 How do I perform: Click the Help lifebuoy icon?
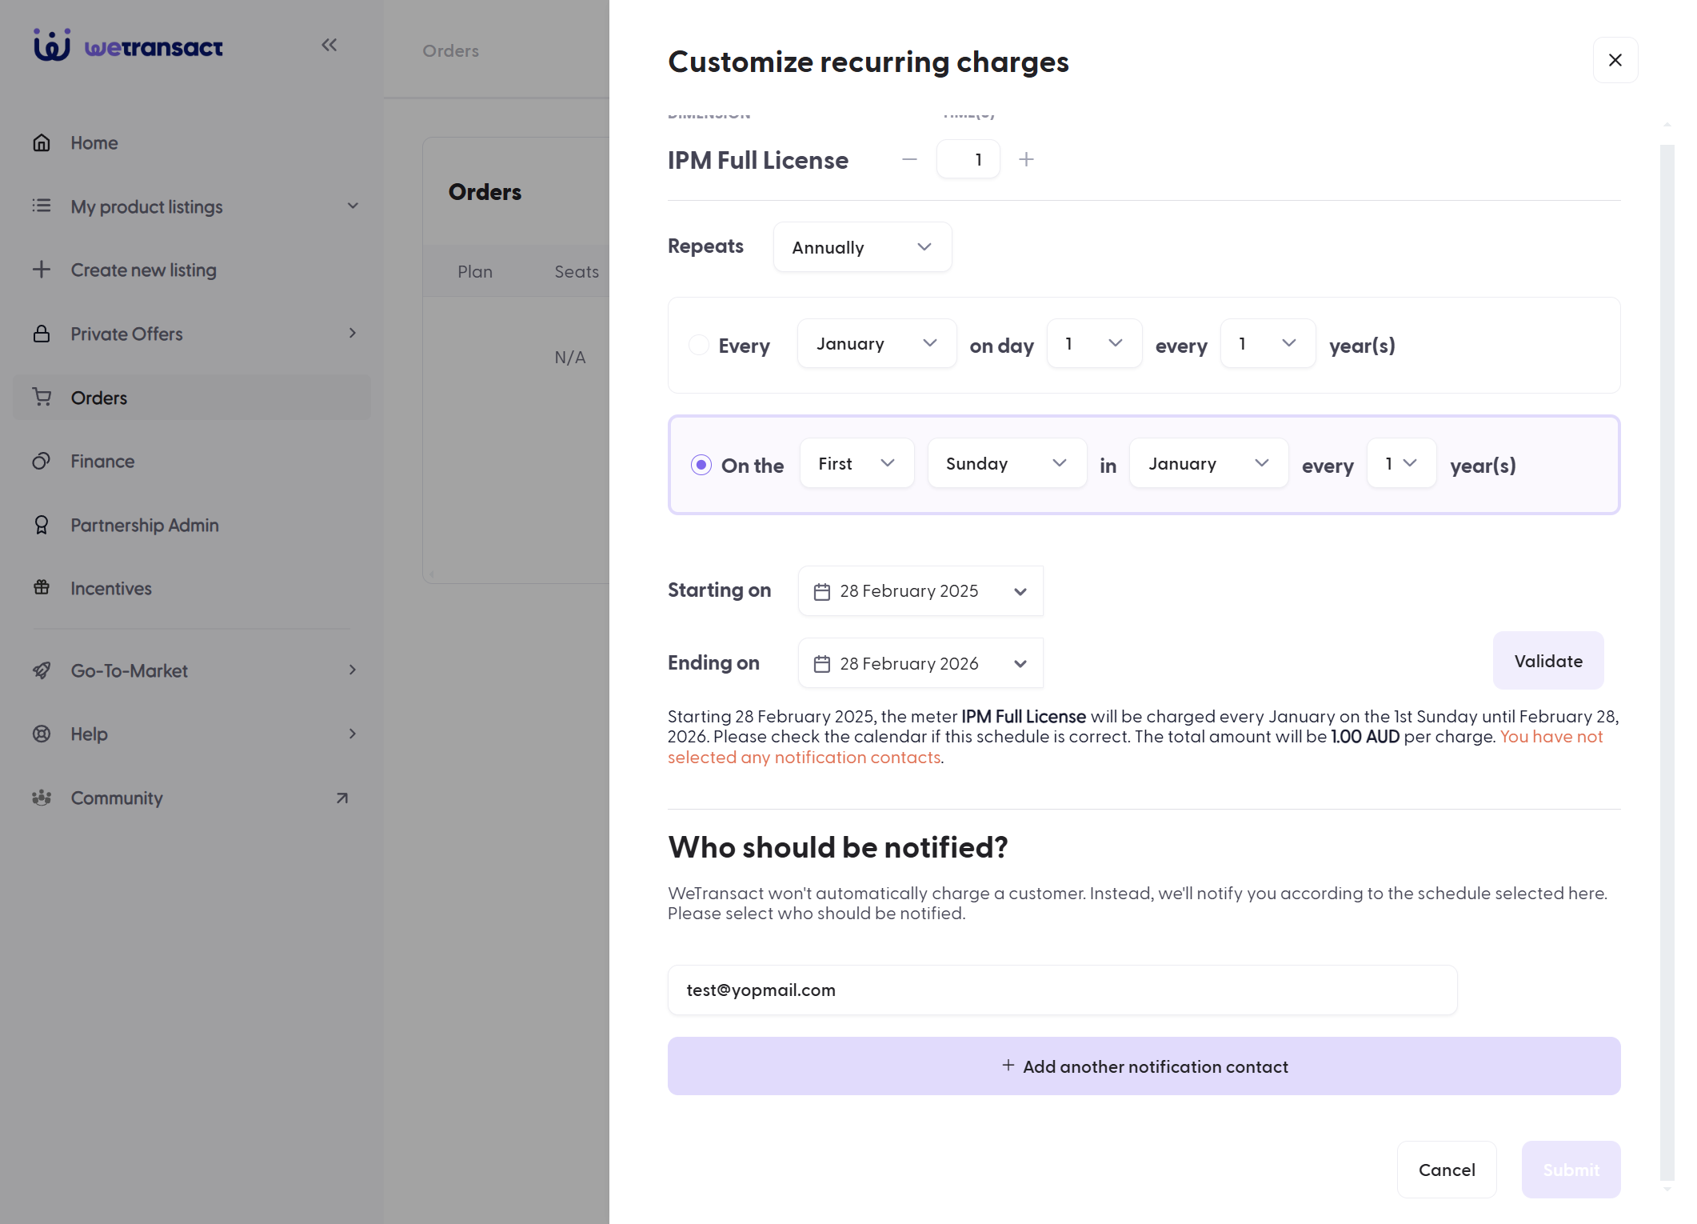(x=42, y=734)
